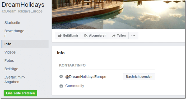The height and width of the screenshot is (99, 186).
Task: Follow the Community link
Action: pyautogui.click(x=75, y=86)
